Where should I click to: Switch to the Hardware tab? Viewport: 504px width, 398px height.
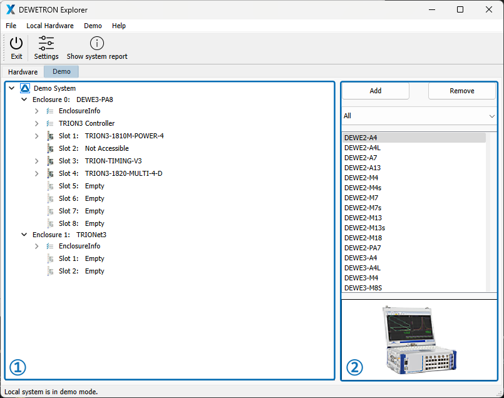pos(23,71)
